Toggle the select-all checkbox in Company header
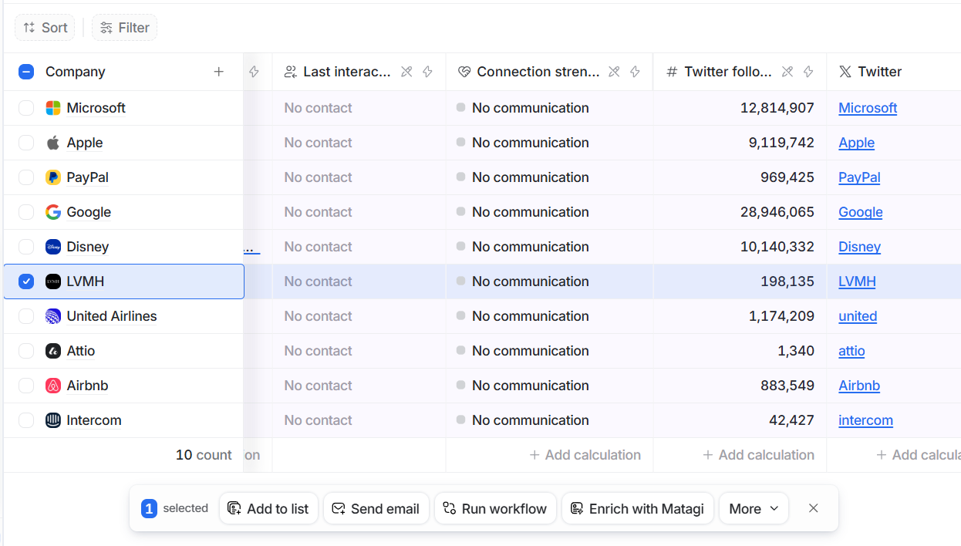The width and height of the screenshot is (961, 546). coord(26,72)
